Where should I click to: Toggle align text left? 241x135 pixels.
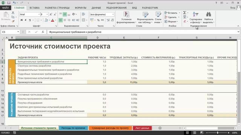[x=61, y=20]
